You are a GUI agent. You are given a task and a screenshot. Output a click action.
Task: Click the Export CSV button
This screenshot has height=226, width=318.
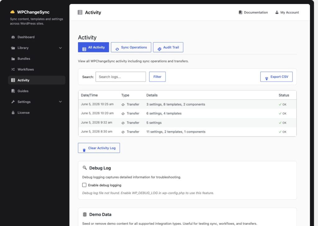point(276,77)
